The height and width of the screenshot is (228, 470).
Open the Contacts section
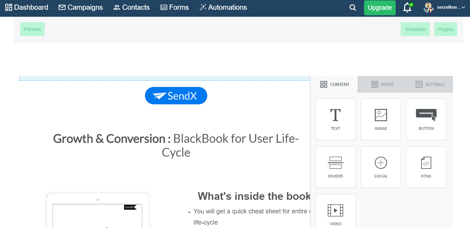(131, 7)
